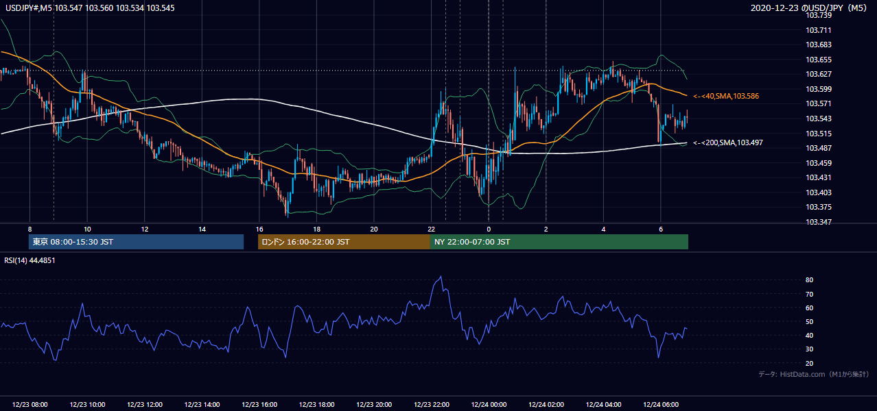Click the '2020-12-23 のUSD/JPY（M5）' chart title

coord(809,8)
